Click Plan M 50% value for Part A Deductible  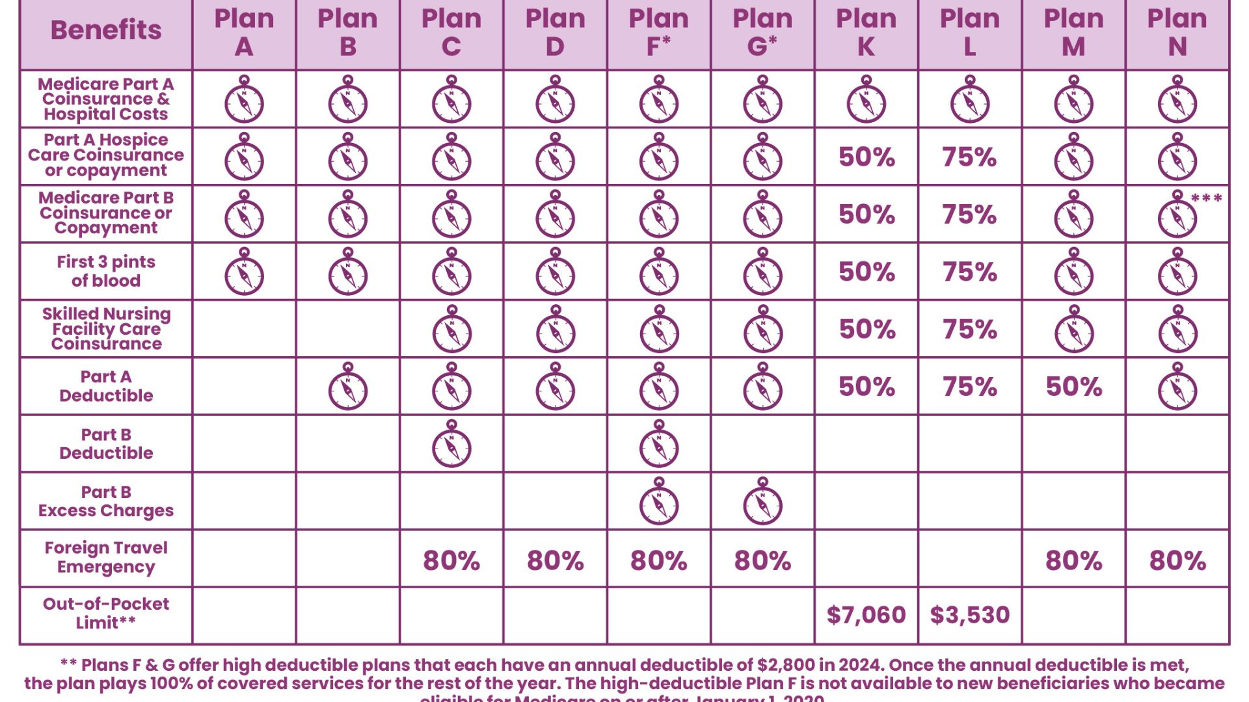tap(1074, 387)
